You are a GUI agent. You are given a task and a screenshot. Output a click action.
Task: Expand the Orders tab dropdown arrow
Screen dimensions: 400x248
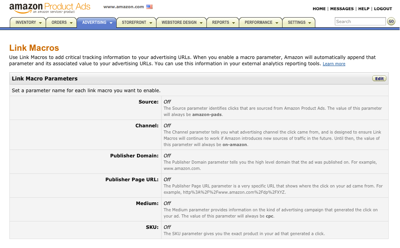coord(71,23)
